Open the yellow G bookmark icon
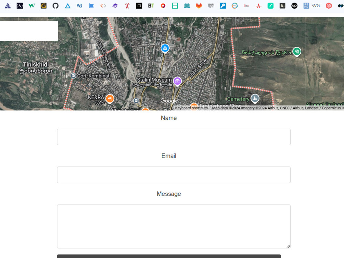 (x=43, y=6)
